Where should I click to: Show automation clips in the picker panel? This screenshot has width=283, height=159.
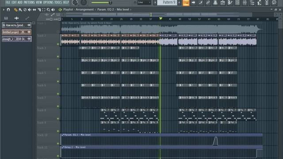(27, 18)
